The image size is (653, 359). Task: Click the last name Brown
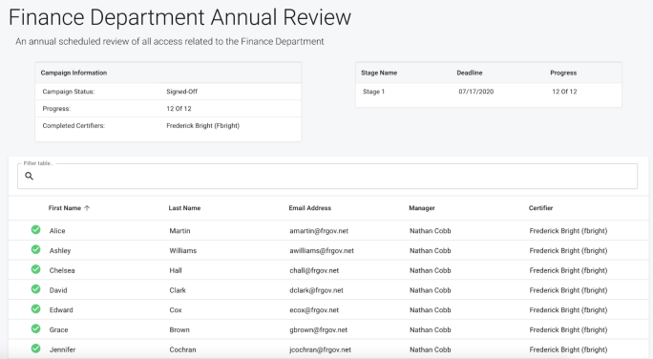coord(179,329)
